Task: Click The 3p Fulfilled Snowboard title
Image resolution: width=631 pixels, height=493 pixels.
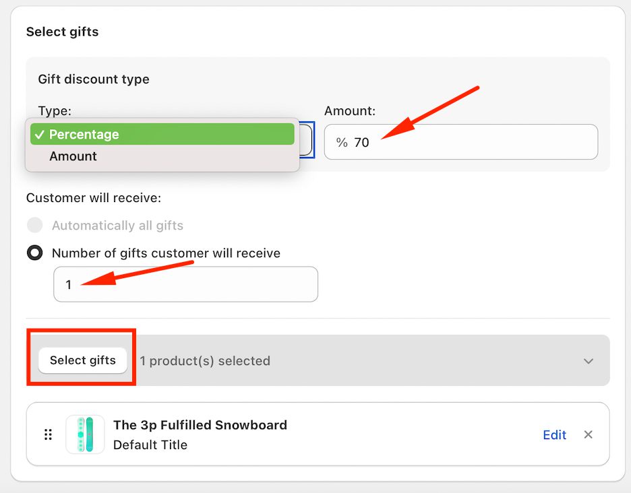Action: click(200, 425)
